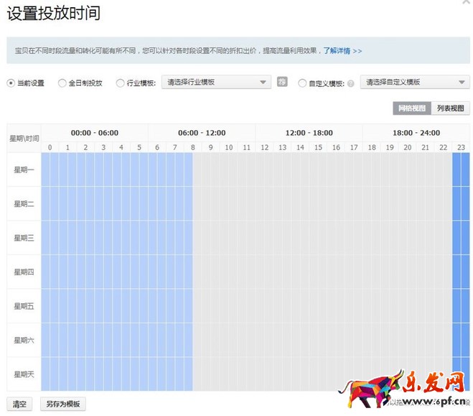Screen dimensions: 473x416
Task: Click 星期五 grid cell at hour 3
Action: click(x=103, y=306)
